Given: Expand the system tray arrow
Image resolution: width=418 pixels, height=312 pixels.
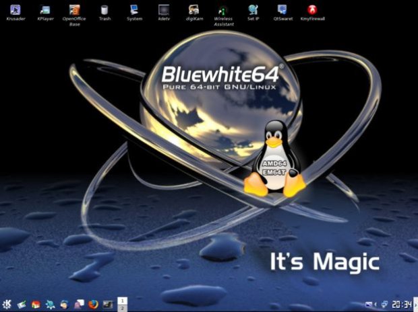Looking at the screenshot, I should 376,304.
